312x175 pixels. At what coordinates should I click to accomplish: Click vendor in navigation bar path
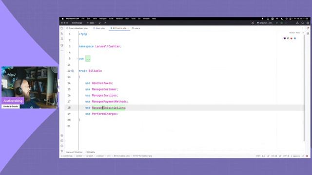tap(79, 156)
